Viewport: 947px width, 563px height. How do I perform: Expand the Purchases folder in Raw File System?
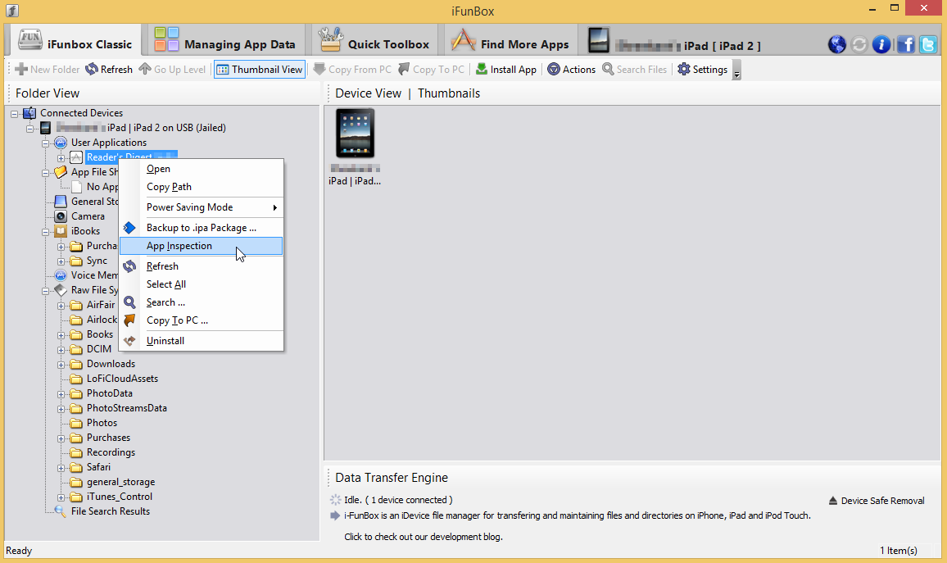pos(61,438)
